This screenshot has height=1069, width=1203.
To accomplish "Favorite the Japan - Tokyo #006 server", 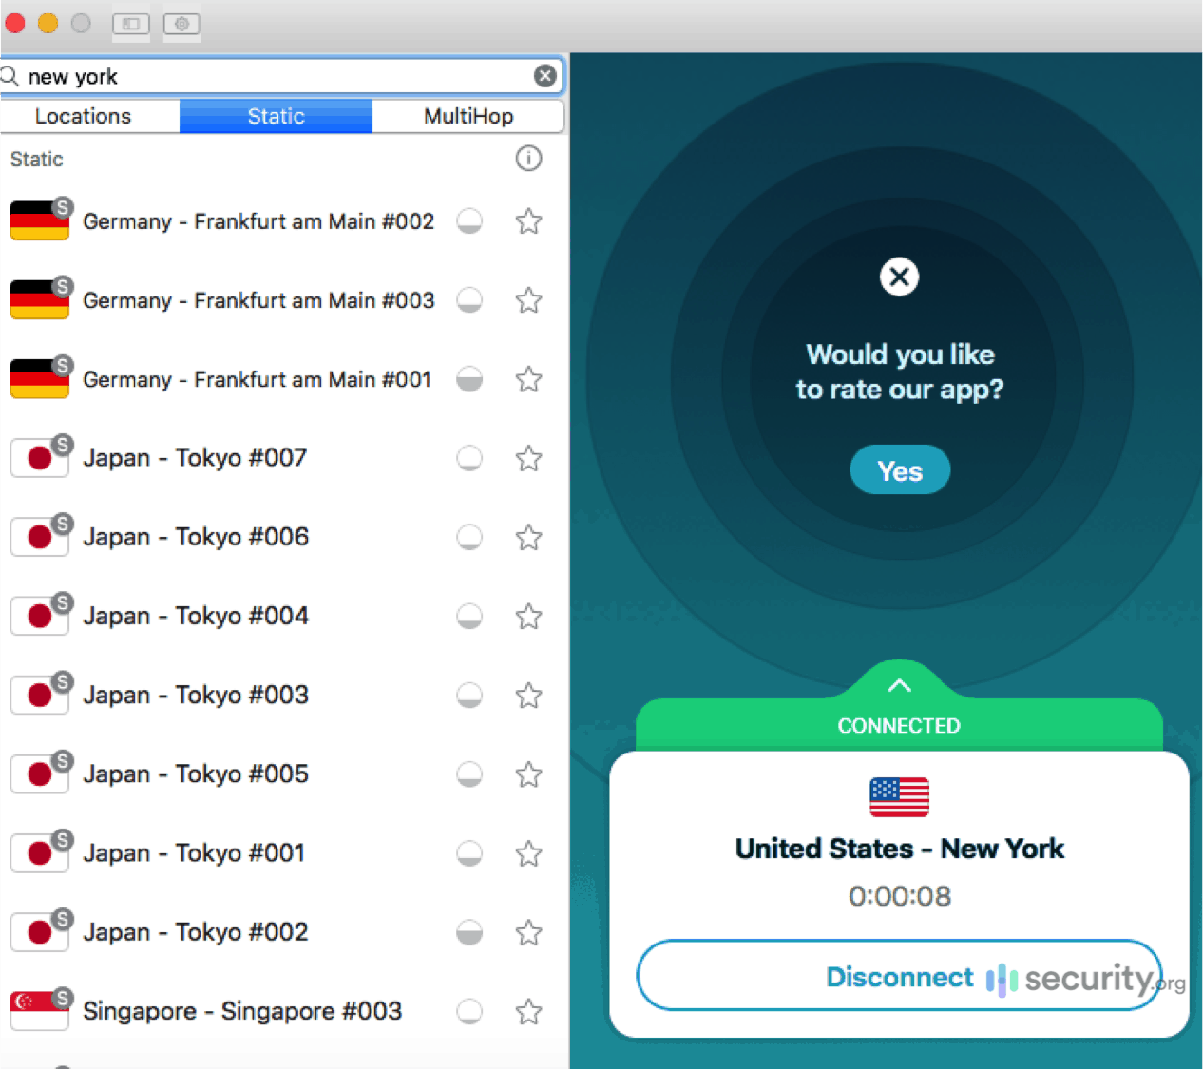I will click(528, 537).
